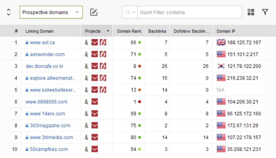Click the red 6 icon in explore.allwomenst row
This screenshot has height=158, width=276.
coord(103,78)
